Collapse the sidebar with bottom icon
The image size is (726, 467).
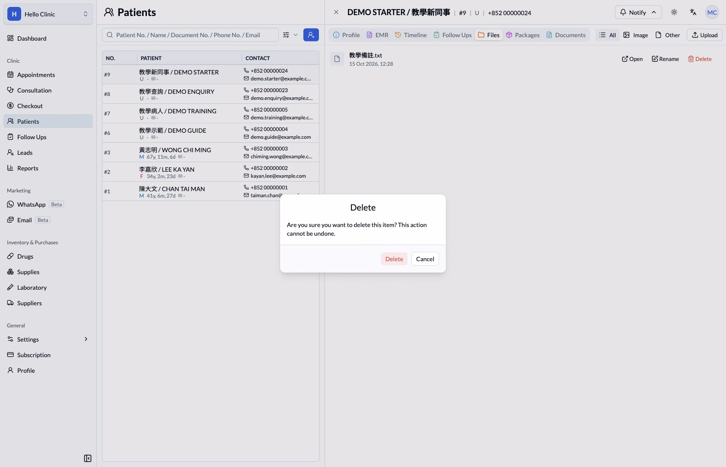pyautogui.click(x=88, y=458)
